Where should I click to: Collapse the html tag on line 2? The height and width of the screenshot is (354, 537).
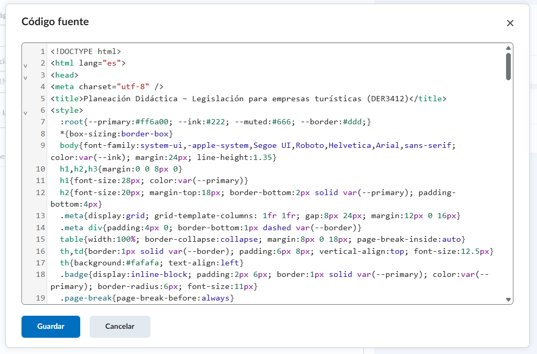tap(25, 66)
